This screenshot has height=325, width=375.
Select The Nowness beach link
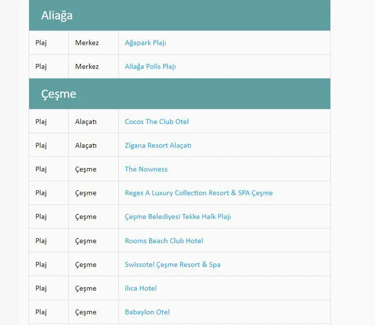[146, 169]
